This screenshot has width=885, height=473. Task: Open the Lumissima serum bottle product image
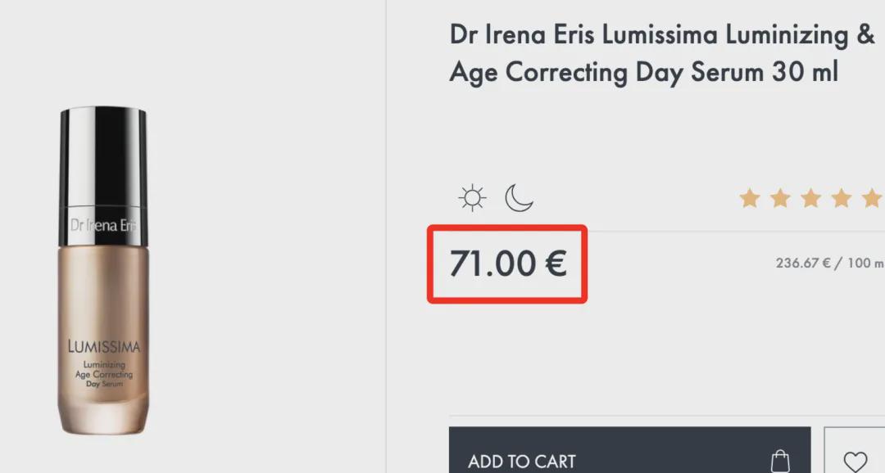[103, 271]
